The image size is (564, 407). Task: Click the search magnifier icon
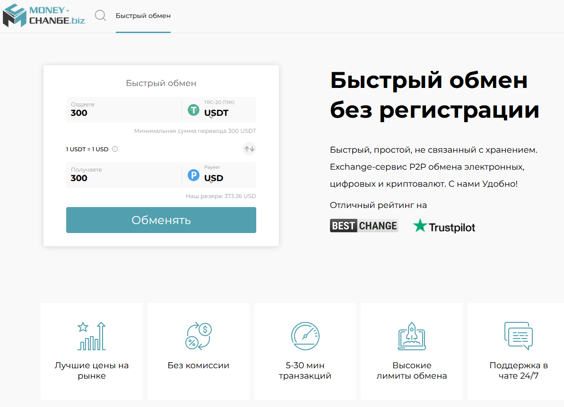point(100,16)
